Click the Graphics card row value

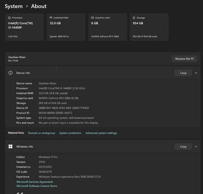[59, 98]
